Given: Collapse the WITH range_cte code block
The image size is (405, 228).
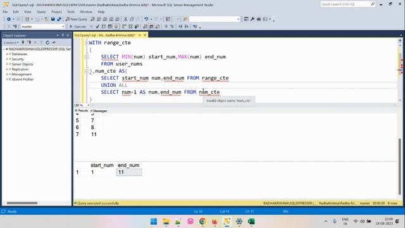Looking at the screenshot, I should pos(87,42).
